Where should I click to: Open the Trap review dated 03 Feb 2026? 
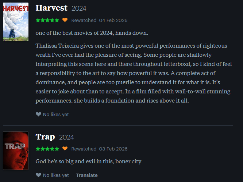coord(113,149)
